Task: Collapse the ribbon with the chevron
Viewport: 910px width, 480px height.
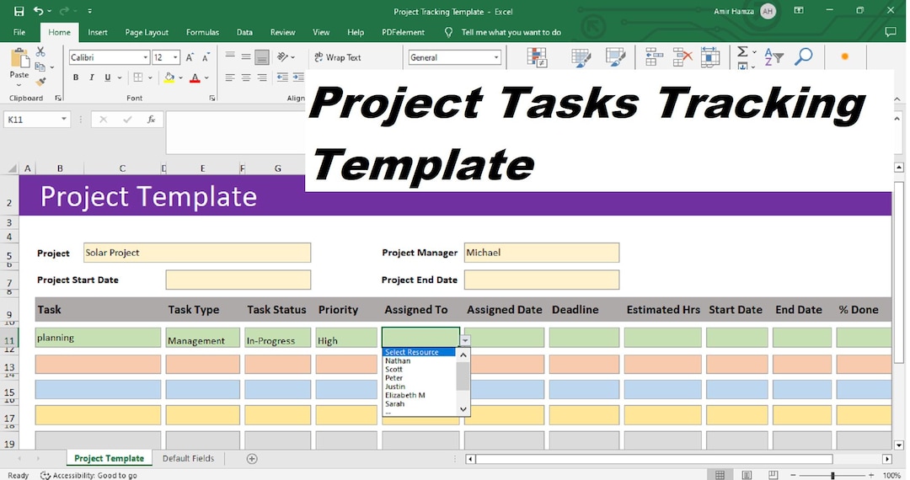Action: pyautogui.click(x=897, y=99)
